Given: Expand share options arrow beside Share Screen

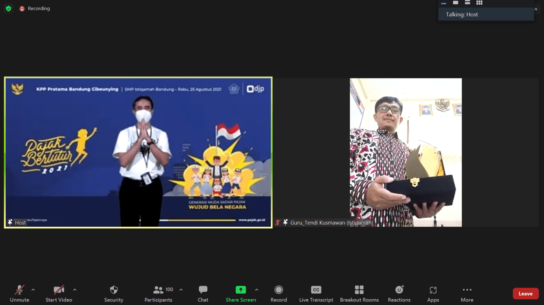Looking at the screenshot, I should (x=257, y=290).
